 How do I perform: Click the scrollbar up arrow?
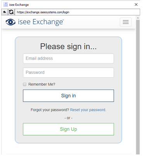(x=138, y=18)
